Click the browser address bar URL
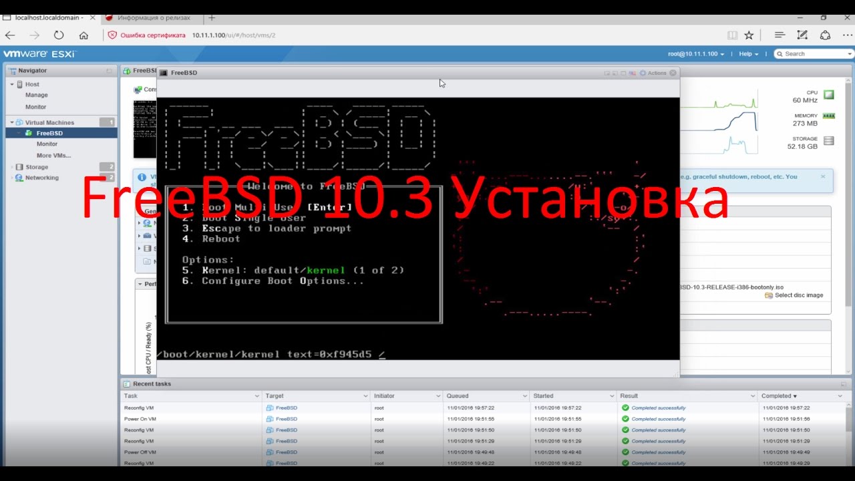Screen dimensions: 855x481 pyautogui.click(x=234, y=35)
